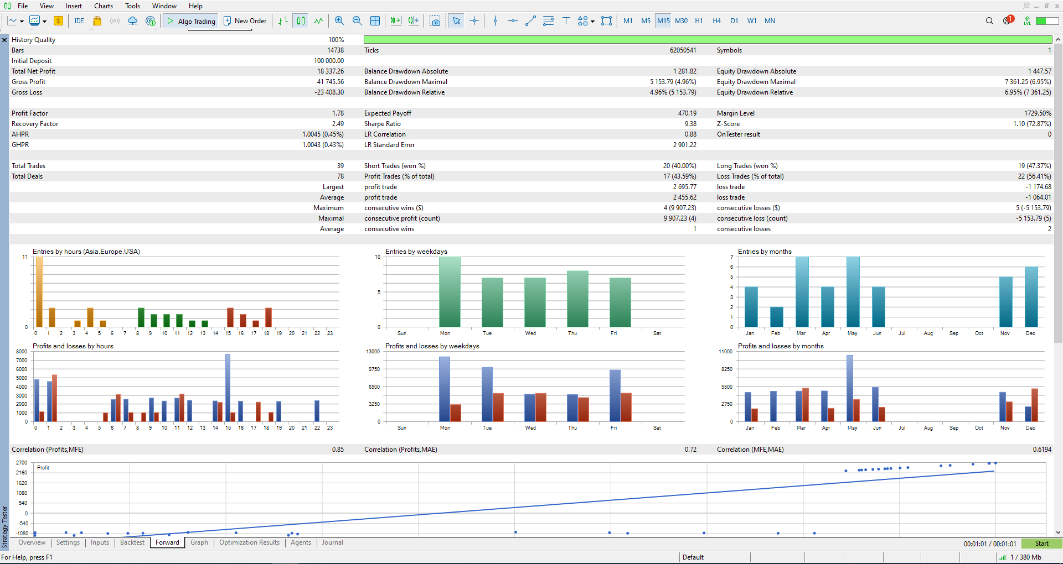Select the M5 timeframe

[646, 21]
